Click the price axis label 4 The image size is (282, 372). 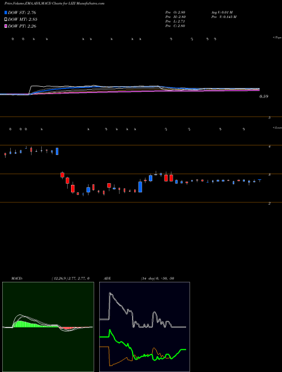pyautogui.click(x=270, y=147)
